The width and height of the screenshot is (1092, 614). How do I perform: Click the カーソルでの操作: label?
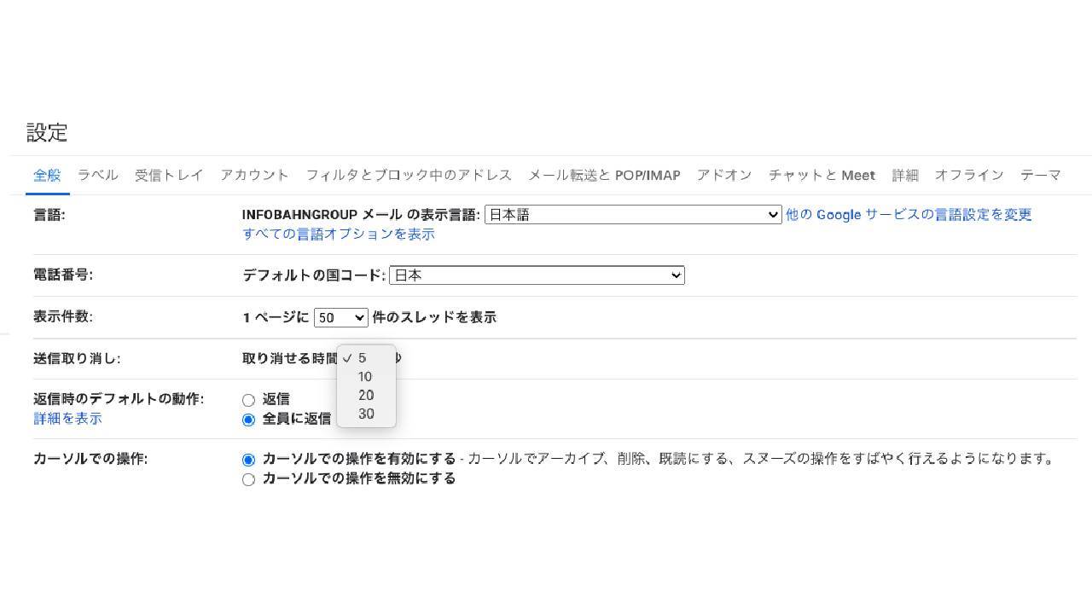pos(90,459)
